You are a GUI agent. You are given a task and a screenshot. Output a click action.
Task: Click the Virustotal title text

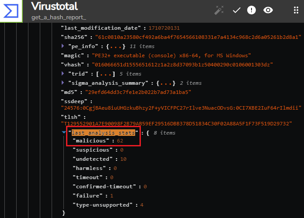pyautogui.click(x=55, y=7)
